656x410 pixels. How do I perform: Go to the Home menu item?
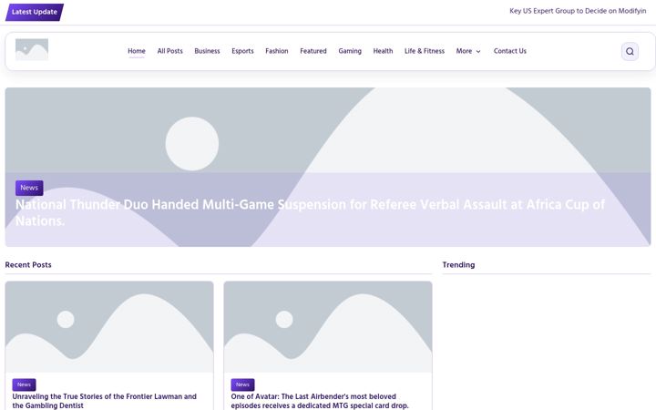coord(137,51)
